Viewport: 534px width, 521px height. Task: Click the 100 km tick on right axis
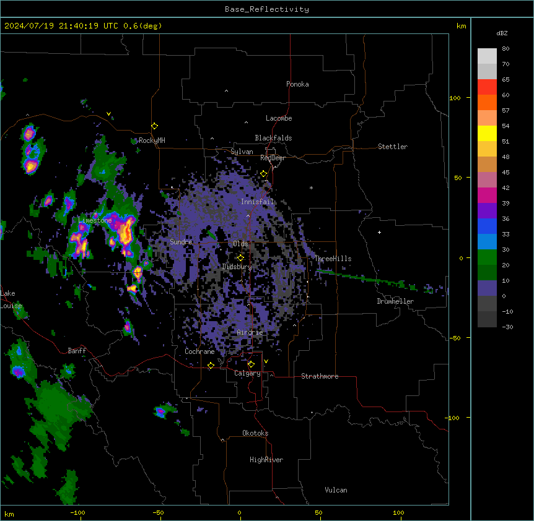pyautogui.click(x=455, y=98)
